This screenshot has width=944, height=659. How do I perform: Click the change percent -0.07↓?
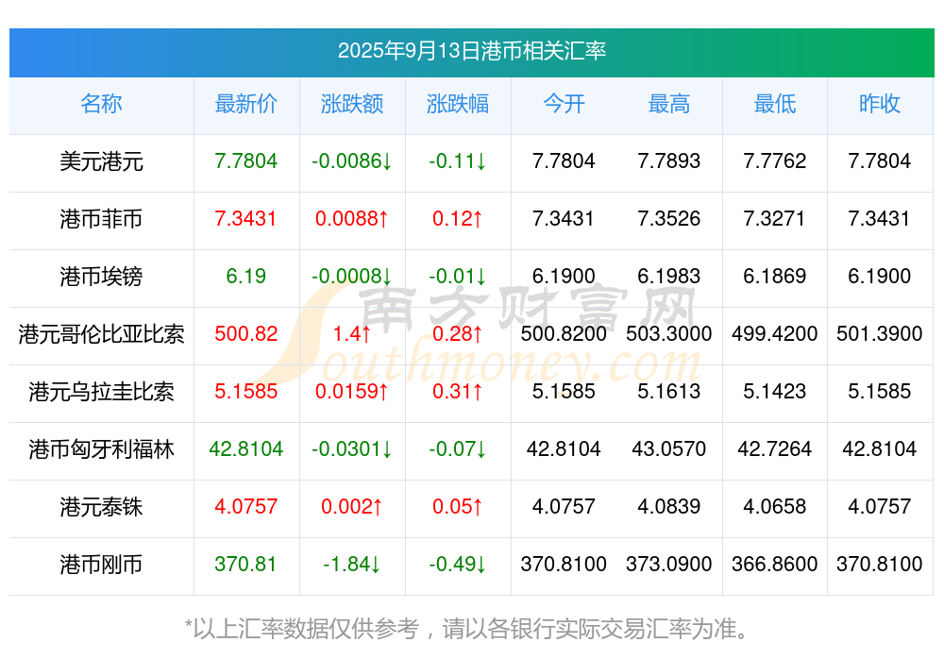(x=458, y=448)
